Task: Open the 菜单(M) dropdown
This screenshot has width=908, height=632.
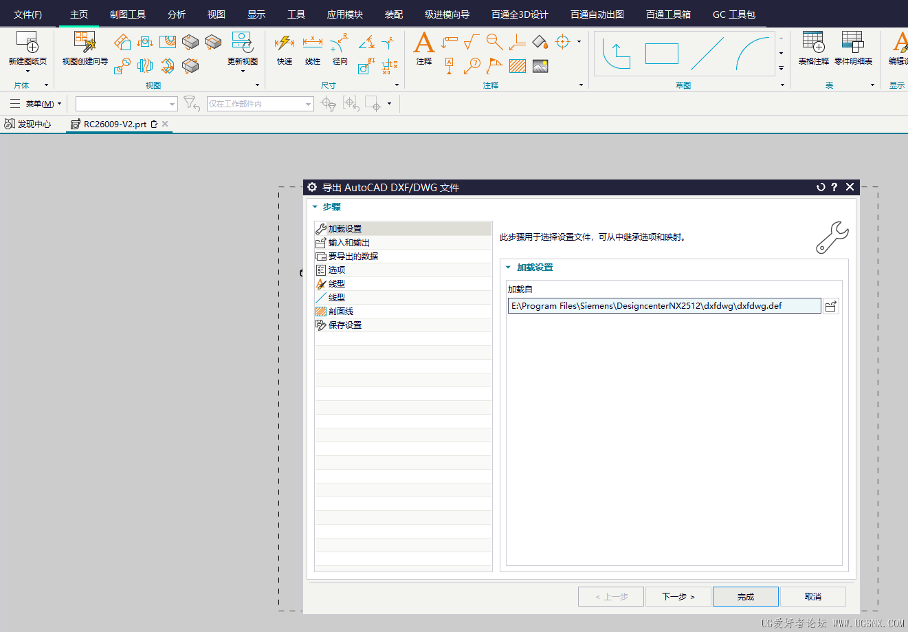Action: [x=36, y=104]
